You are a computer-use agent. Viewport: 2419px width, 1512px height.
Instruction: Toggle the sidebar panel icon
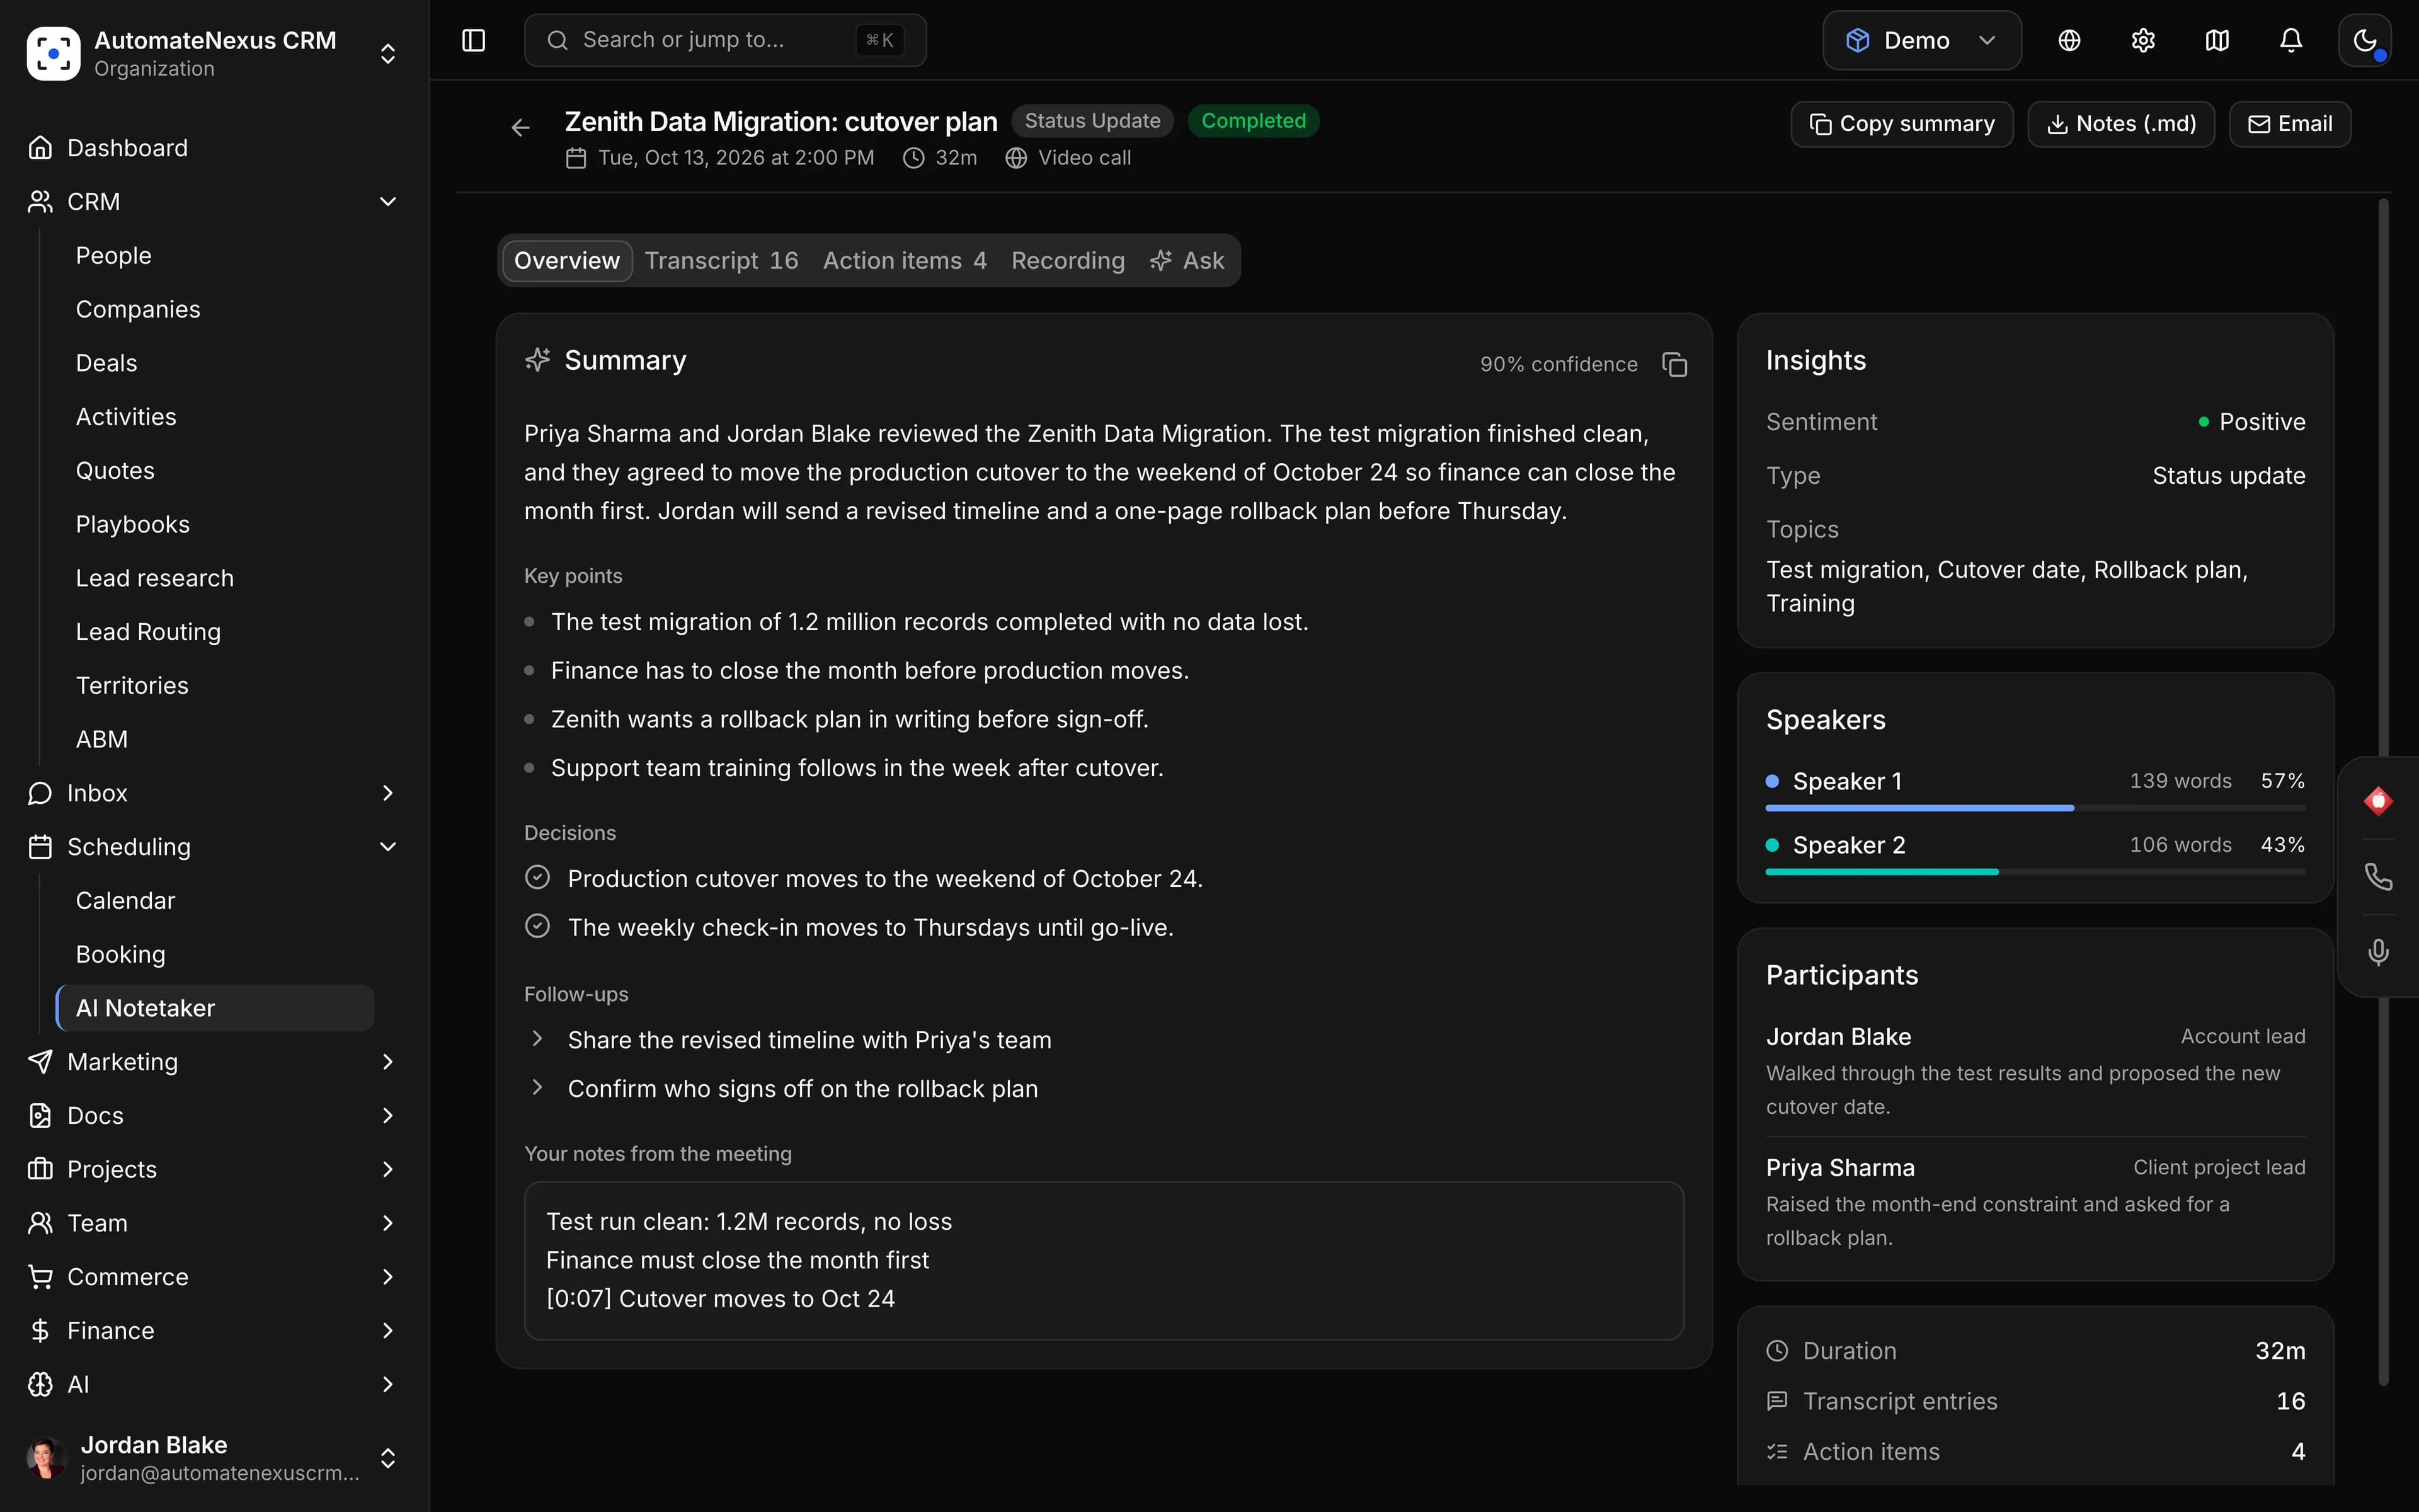[x=474, y=40]
